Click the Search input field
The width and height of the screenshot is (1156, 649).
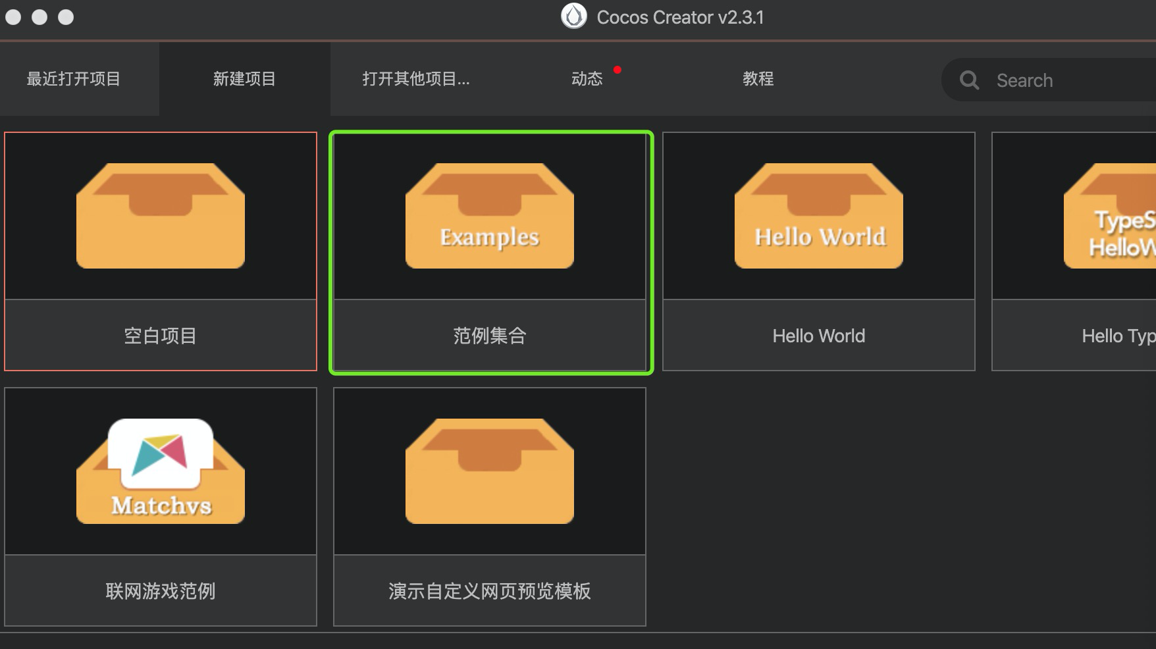[x=1049, y=80]
